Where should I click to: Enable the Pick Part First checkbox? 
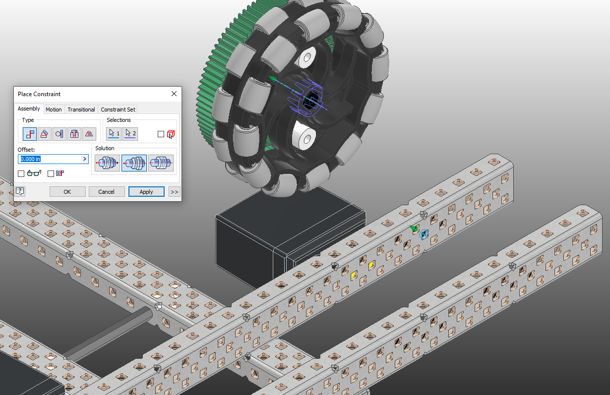[x=161, y=134]
